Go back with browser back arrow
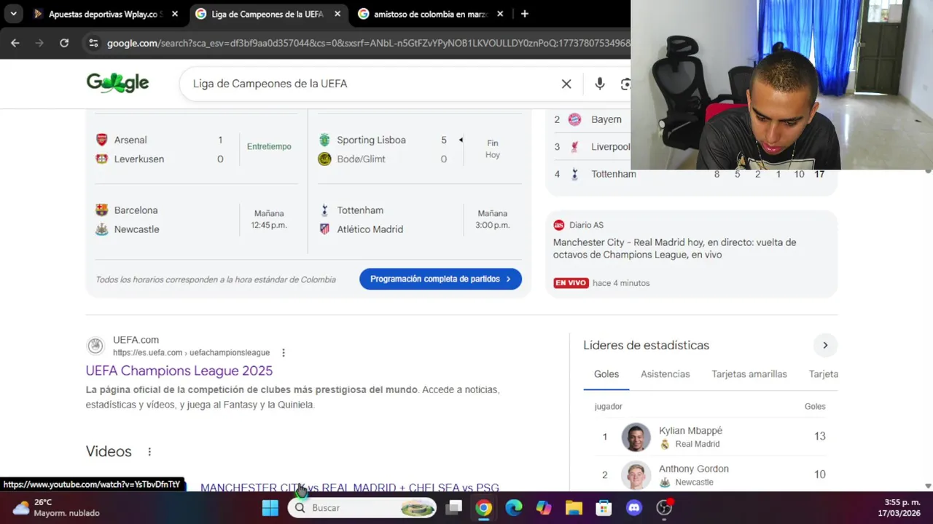933x524 pixels. [15, 43]
